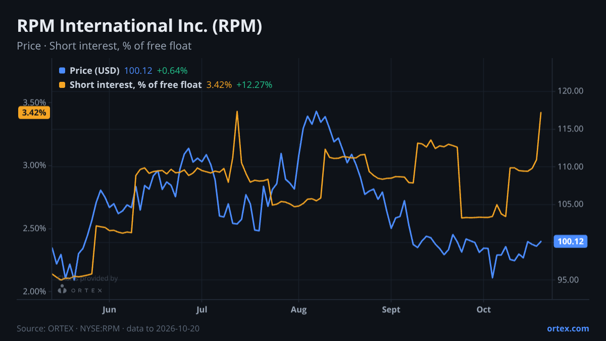Click the +0.64% price change value
This screenshot has width=606, height=341.
(x=172, y=71)
